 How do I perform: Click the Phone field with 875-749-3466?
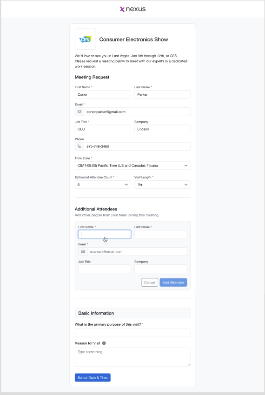click(137, 146)
